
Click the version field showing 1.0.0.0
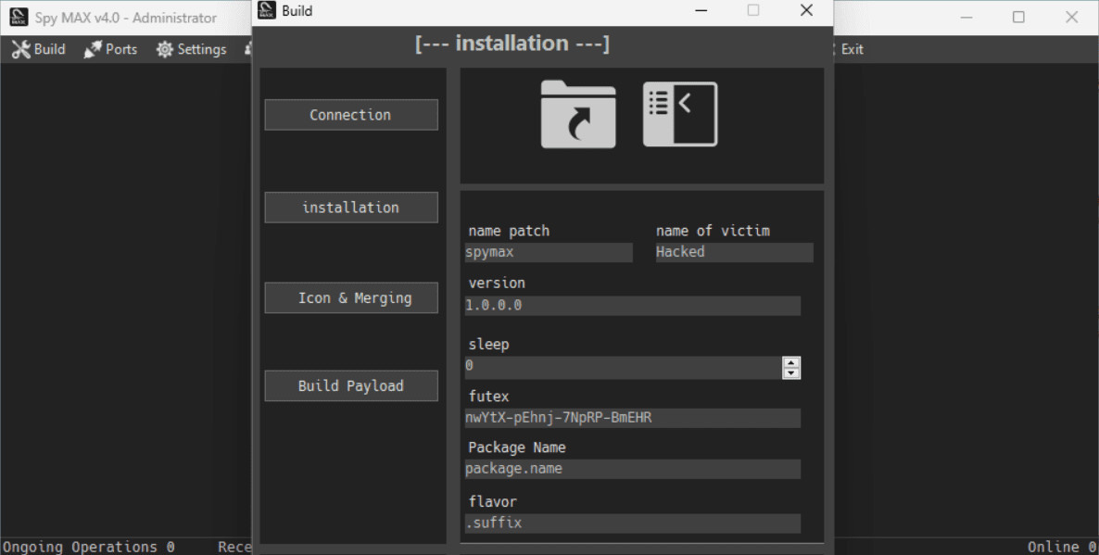632,306
